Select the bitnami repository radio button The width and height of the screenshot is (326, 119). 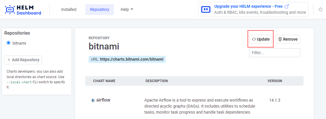[8, 43]
